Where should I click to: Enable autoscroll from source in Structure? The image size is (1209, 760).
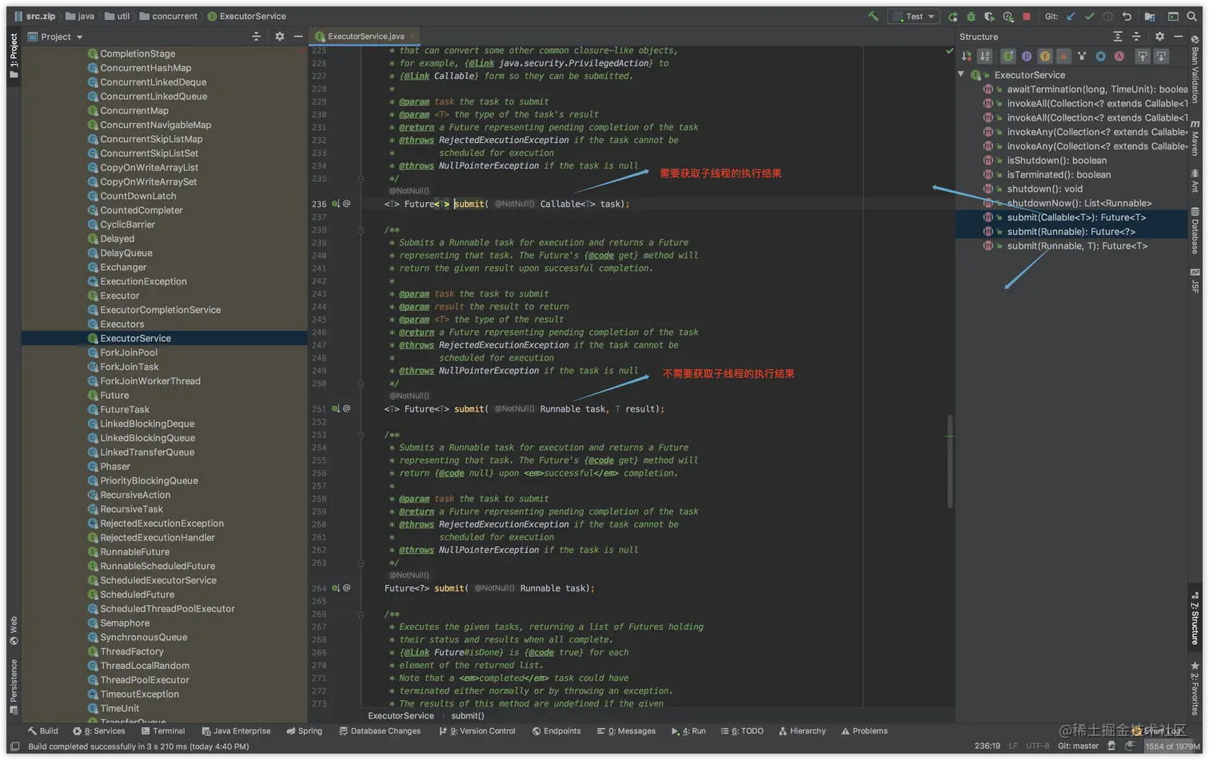click(x=1161, y=56)
